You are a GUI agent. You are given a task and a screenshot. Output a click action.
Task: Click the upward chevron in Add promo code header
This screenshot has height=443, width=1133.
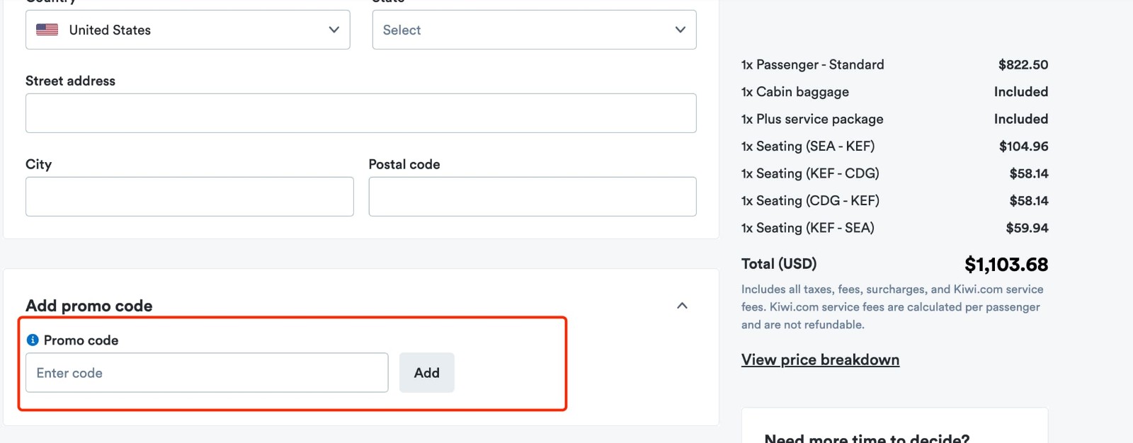(683, 306)
